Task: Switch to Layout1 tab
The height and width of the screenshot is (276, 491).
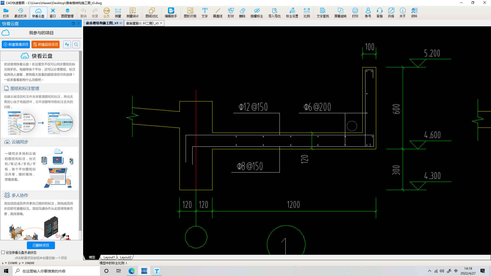Action: click(x=109, y=257)
